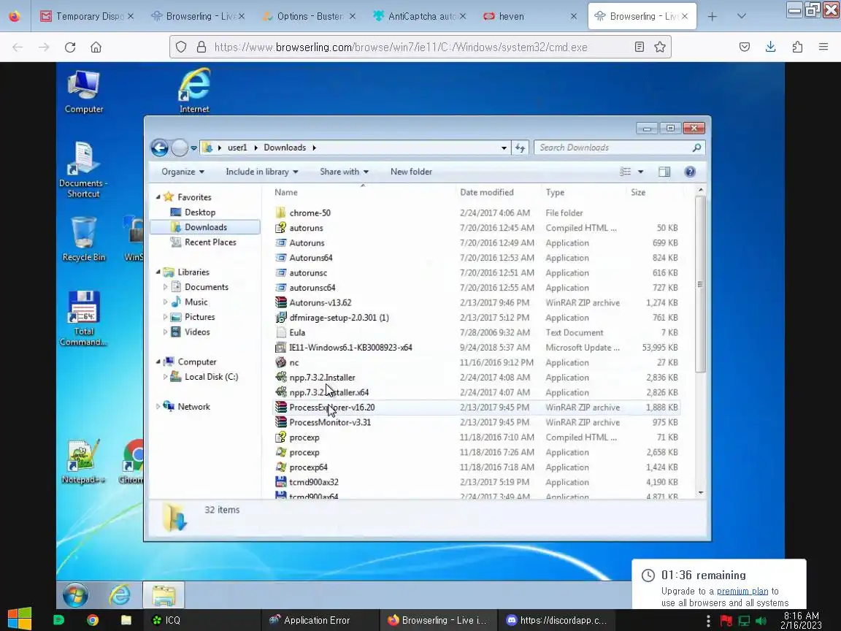Expand Documents library tree node

tap(165, 287)
